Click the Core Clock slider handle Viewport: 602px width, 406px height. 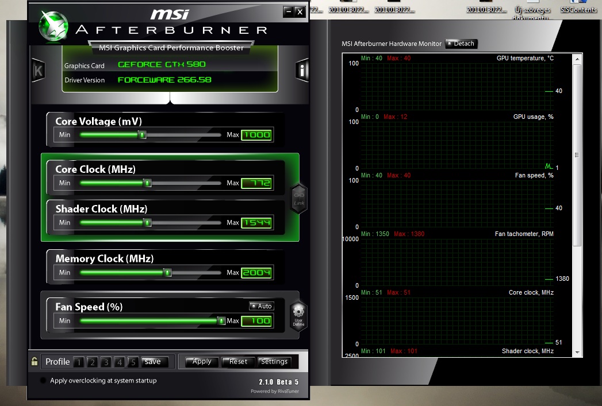tap(147, 183)
